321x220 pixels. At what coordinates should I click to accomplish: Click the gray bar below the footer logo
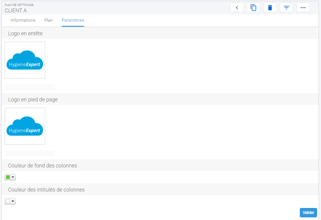pos(30,153)
